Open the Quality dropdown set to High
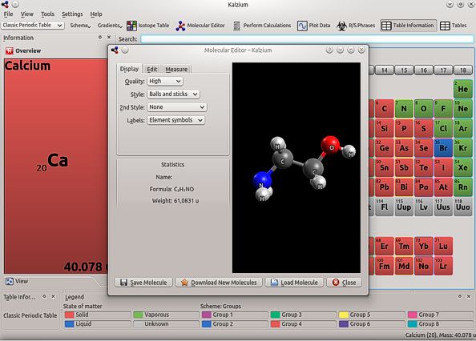This screenshot has height=341, width=476. [x=165, y=81]
